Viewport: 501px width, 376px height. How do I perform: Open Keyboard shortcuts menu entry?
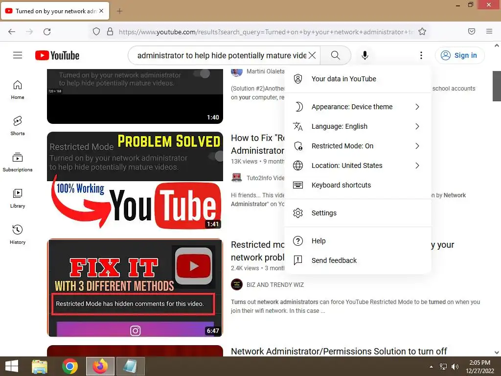click(358, 185)
